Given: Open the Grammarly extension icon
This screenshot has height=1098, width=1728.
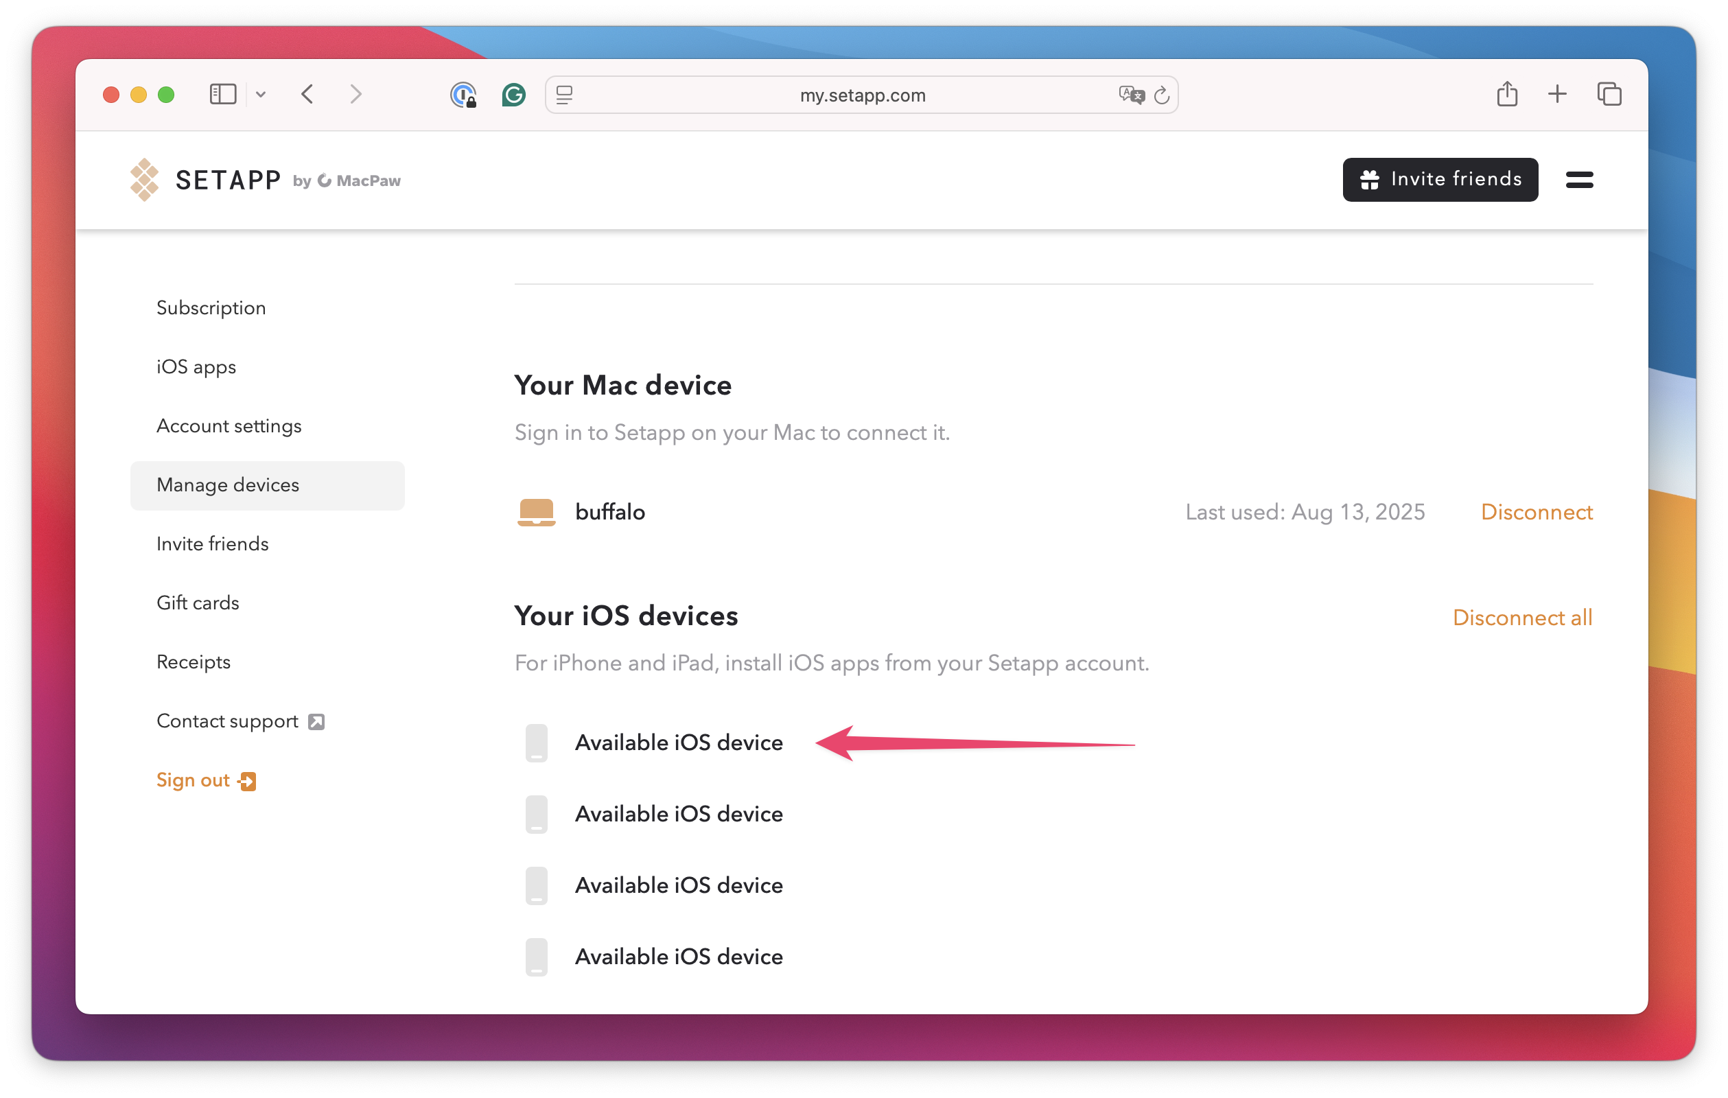Looking at the screenshot, I should (513, 95).
